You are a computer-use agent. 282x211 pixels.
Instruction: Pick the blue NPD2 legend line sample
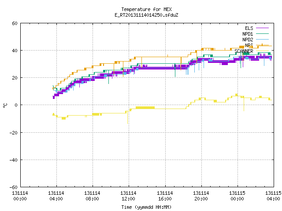pos(263,39)
